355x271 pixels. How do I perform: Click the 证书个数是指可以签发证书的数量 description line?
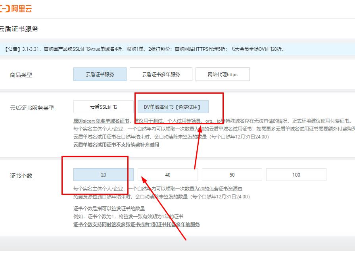[x=109, y=208]
